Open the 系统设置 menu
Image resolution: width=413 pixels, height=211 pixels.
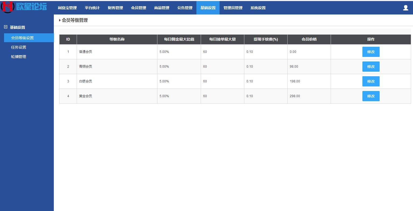pyautogui.click(x=257, y=8)
